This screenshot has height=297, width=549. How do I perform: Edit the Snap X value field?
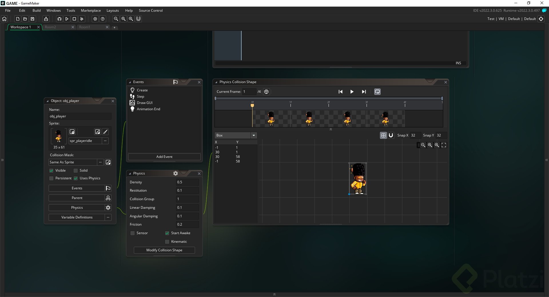[415, 135]
